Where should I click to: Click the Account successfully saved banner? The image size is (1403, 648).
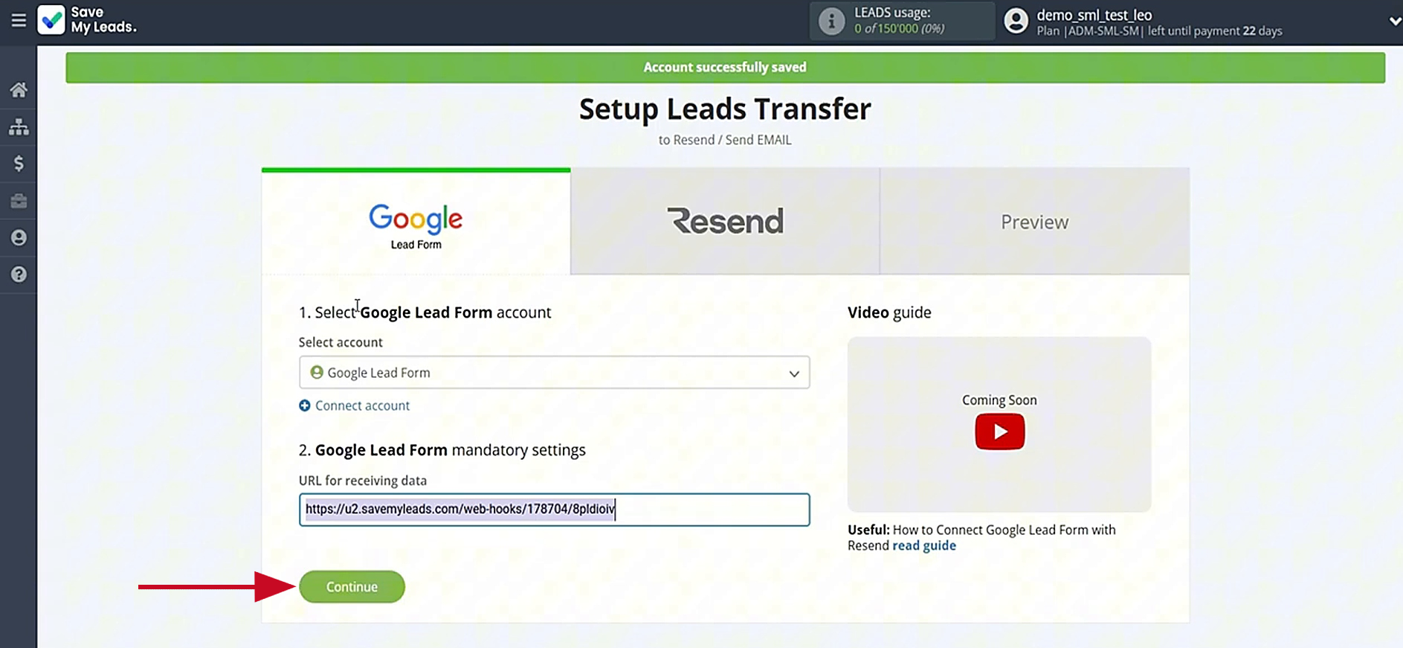725,68
